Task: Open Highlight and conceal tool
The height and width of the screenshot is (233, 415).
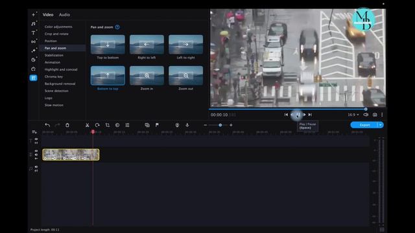Action: [61, 69]
